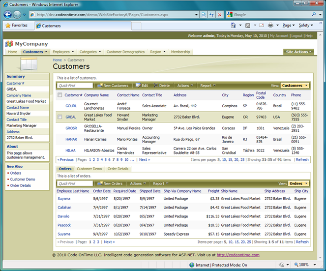Toggle the select-all checkbox in customers header
The image size is (326, 271).
pyautogui.click(x=60, y=95)
